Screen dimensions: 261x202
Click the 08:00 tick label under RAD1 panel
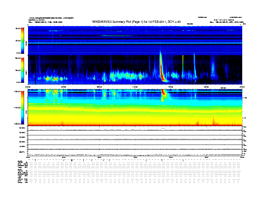coord(99,87)
